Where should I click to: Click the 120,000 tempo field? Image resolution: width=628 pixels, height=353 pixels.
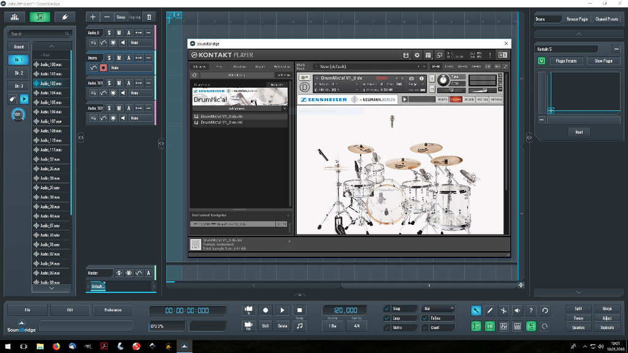point(345,310)
